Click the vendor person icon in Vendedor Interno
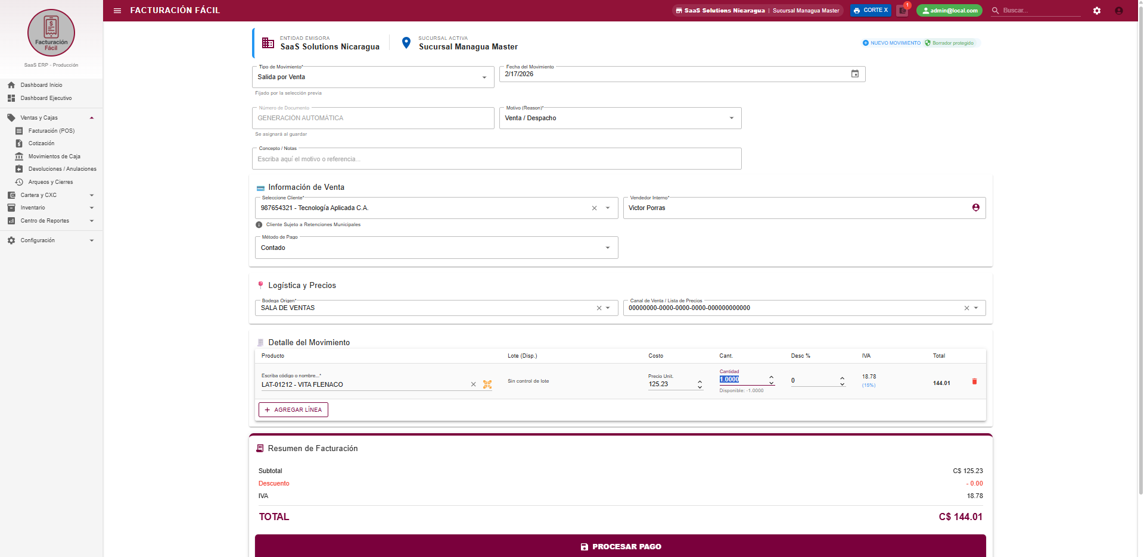Screen dimensions: 1144x557 (976, 208)
